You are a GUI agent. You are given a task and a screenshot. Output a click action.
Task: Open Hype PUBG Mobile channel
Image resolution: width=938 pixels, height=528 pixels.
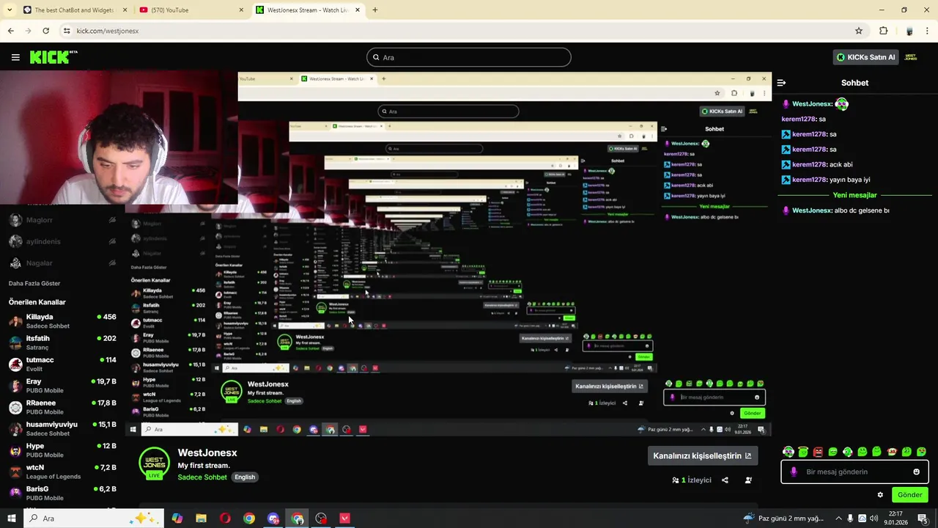point(62,450)
